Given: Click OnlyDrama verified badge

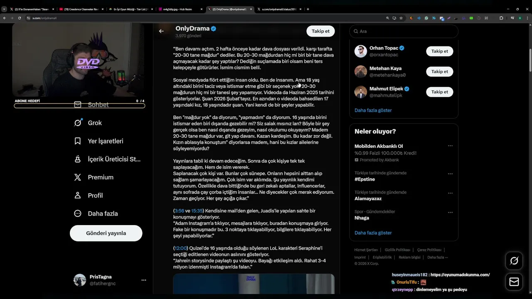Looking at the screenshot, I should (214, 29).
